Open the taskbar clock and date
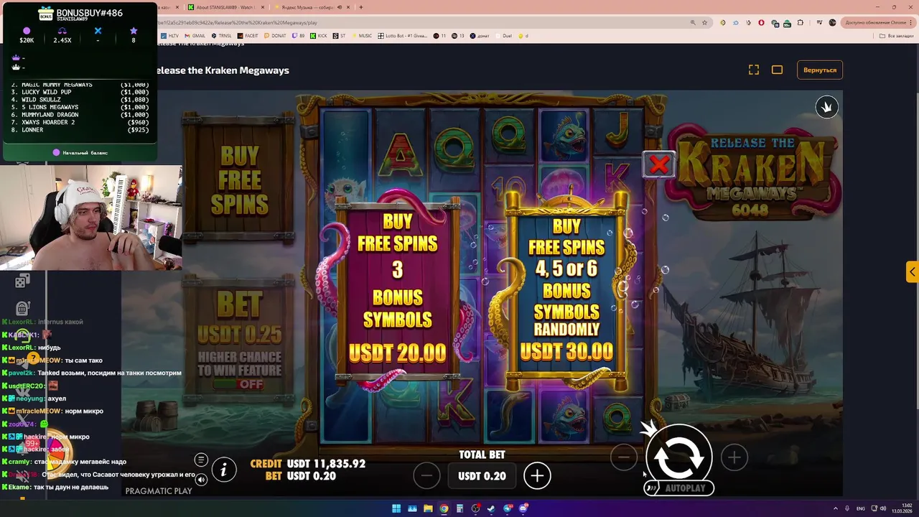The width and height of the screenshot is (919, 517). (x=902, y=508)
